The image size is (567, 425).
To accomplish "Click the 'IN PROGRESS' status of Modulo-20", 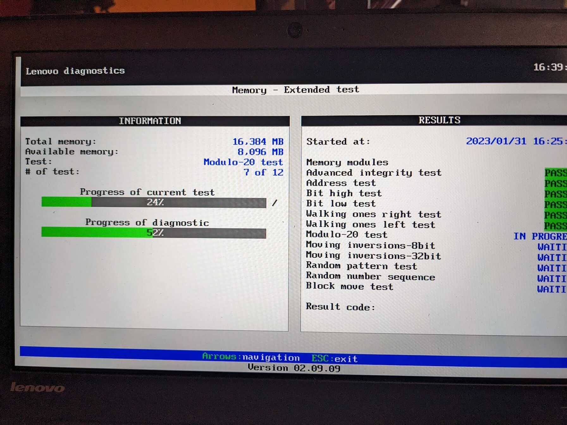I will (x=540, y=236).
